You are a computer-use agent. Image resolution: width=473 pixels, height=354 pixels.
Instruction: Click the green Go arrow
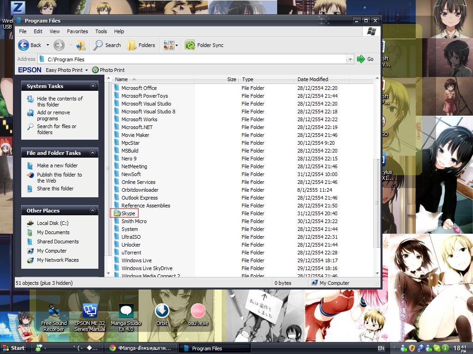tap(361, 59)
